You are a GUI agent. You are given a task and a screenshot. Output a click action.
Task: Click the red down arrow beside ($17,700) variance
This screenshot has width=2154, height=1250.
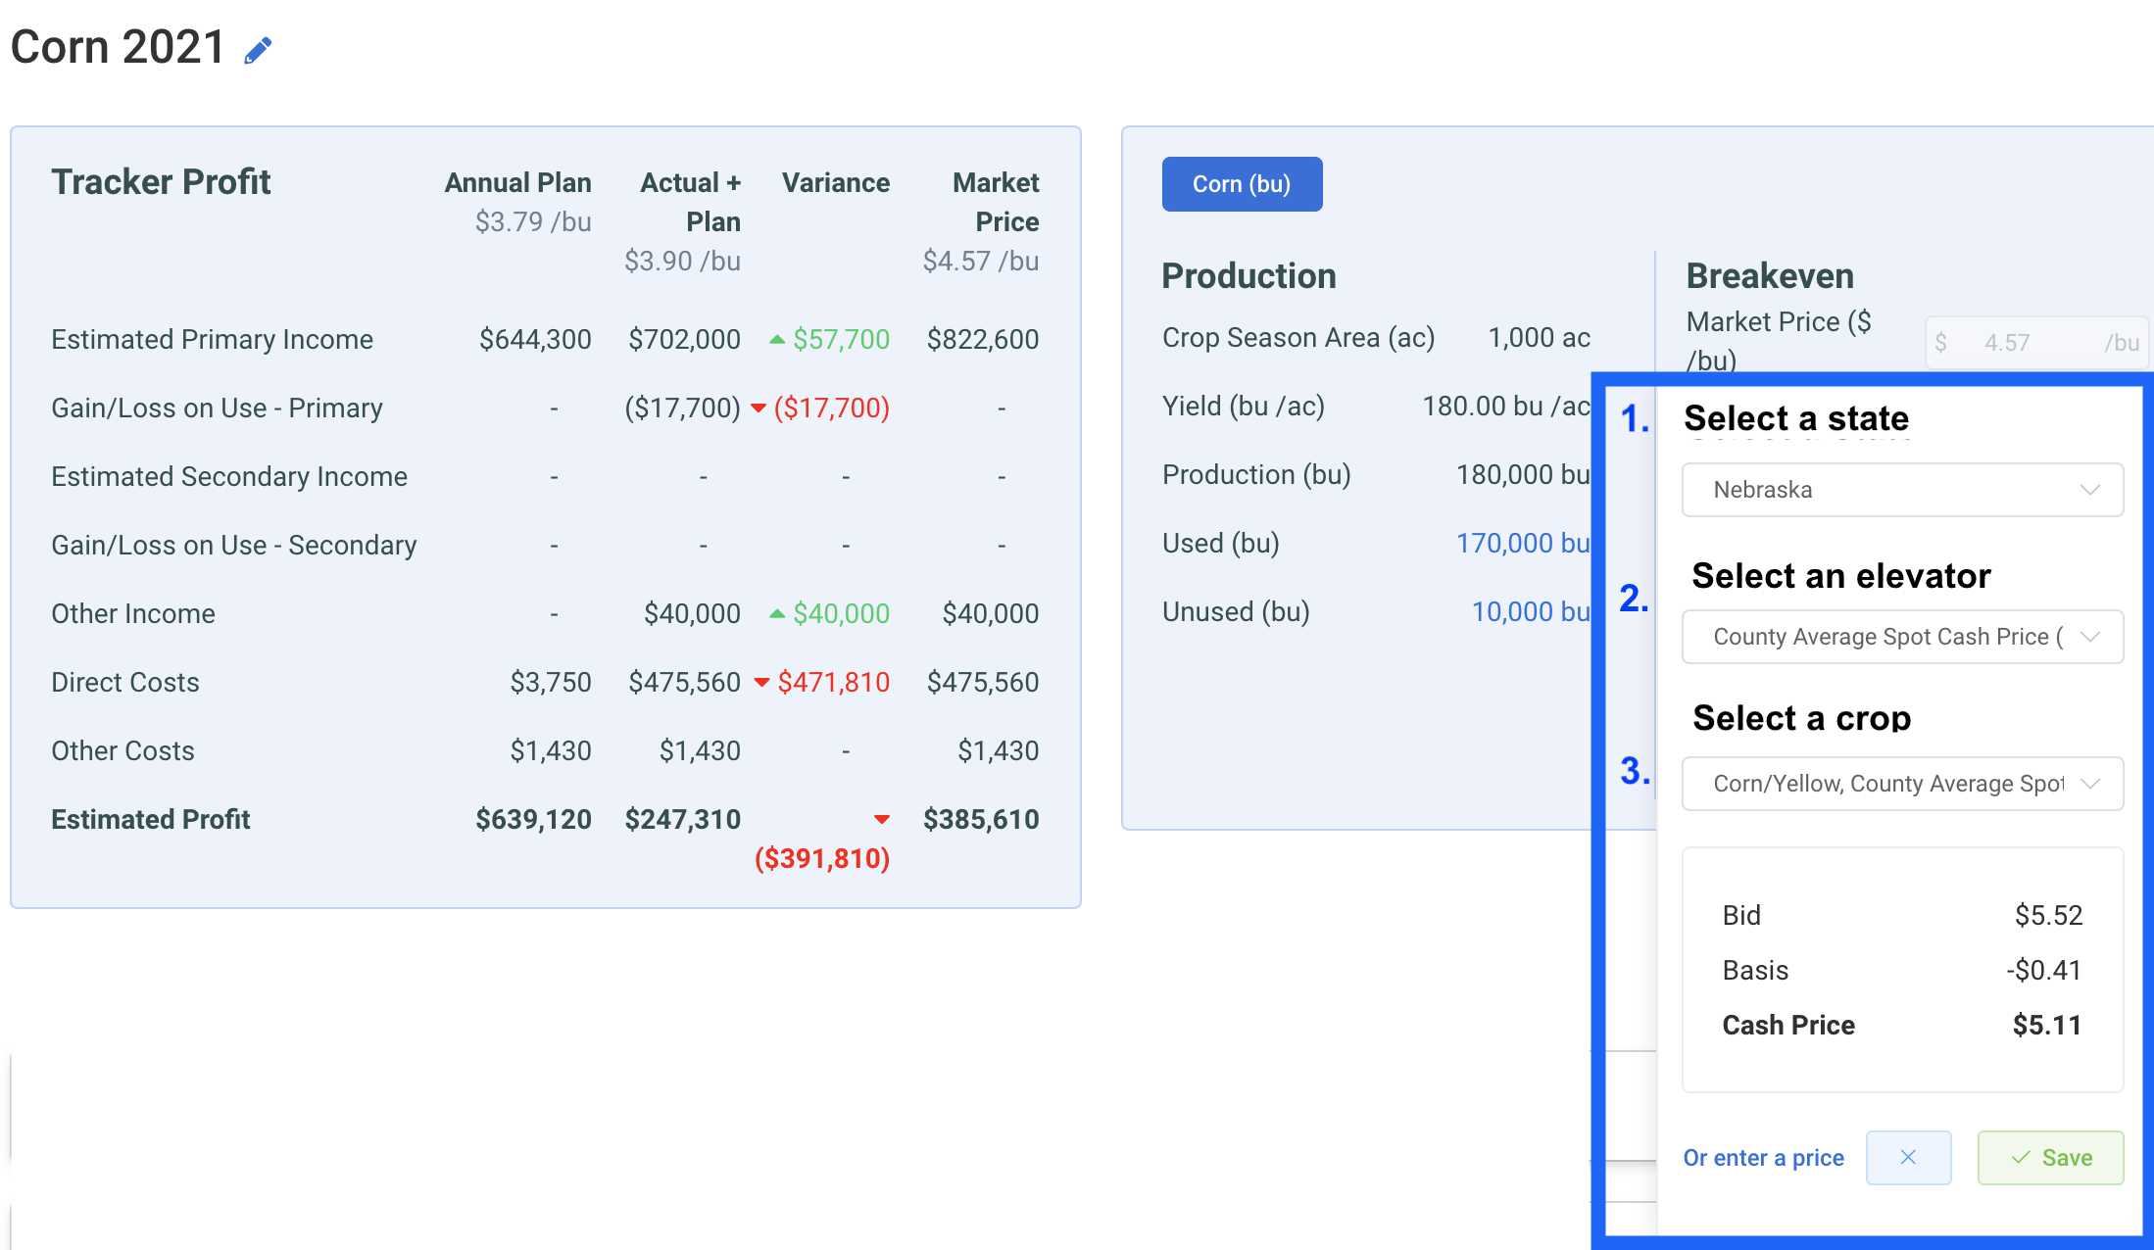click(x=759, y=409)
